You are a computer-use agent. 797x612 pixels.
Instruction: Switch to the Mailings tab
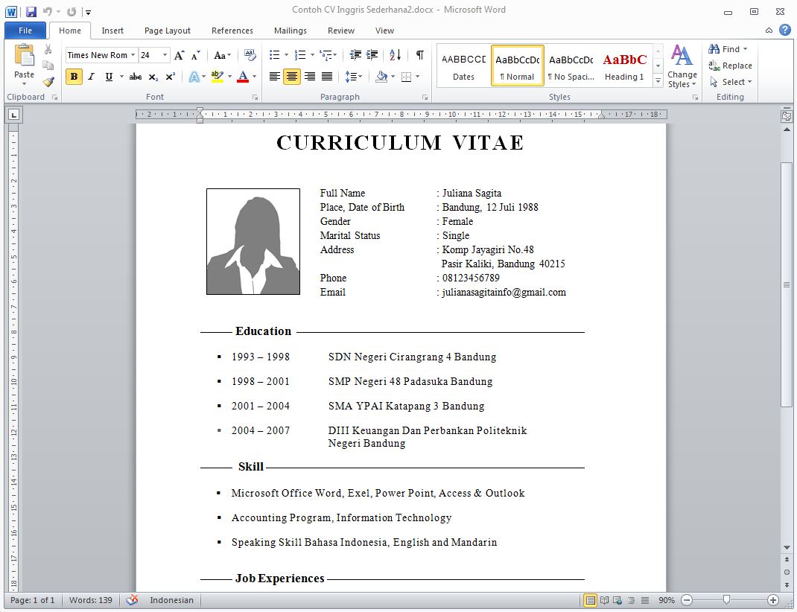click(x=290, y=31)
